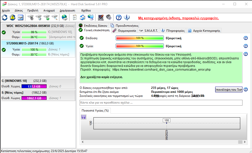This screenshot has height=153, width=252.
Task: Click the 1862,1 GB free space bar
Action: (34, 98)
